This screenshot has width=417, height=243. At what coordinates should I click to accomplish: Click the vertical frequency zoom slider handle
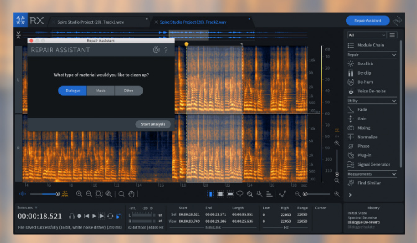pyautogui.click(x=337, y=174)
